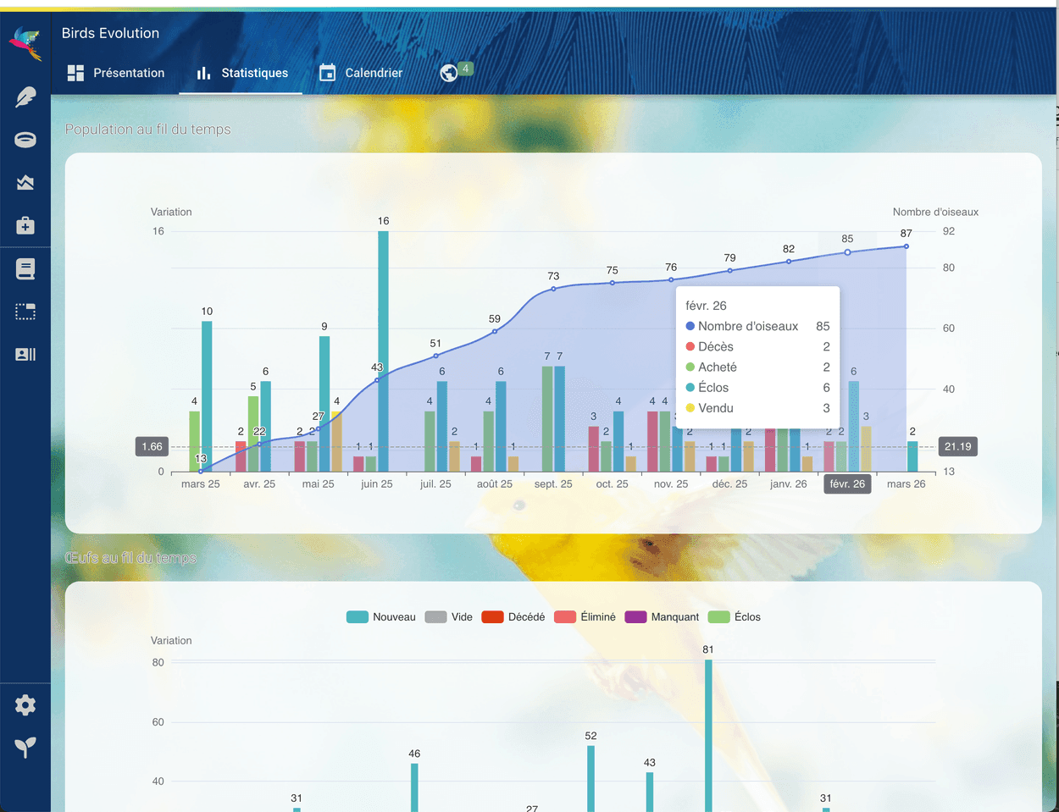This screenshot has width=1059, height=812.
Task: Open the contact card sidebar icon
Action: (x=25, y=355)
